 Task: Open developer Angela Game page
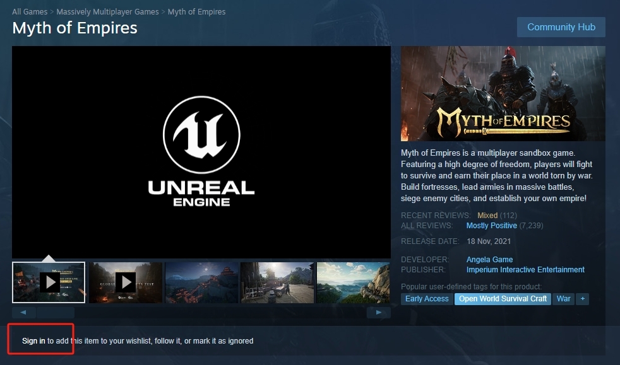click(489, 260)
